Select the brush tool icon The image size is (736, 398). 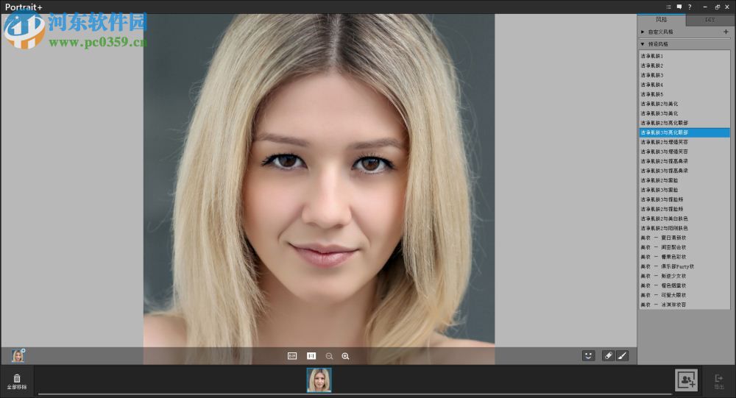coord(622,356)
